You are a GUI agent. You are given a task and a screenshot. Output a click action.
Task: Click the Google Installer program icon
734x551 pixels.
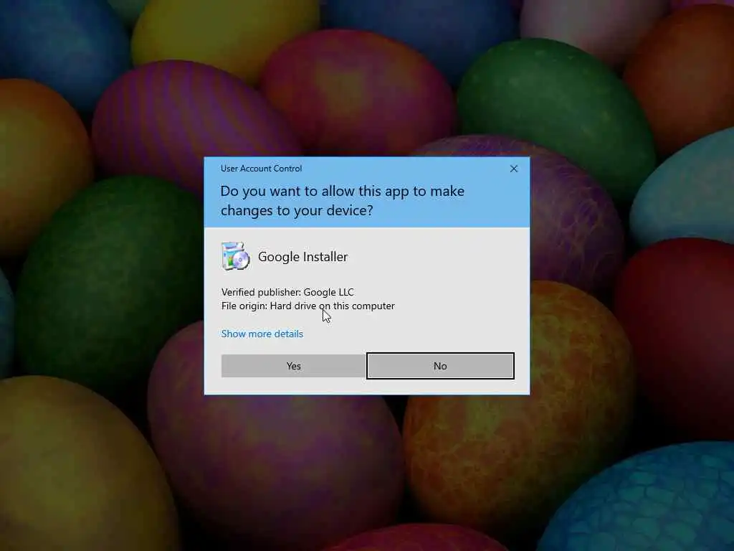pyautogui.click(x=235, y=256)
